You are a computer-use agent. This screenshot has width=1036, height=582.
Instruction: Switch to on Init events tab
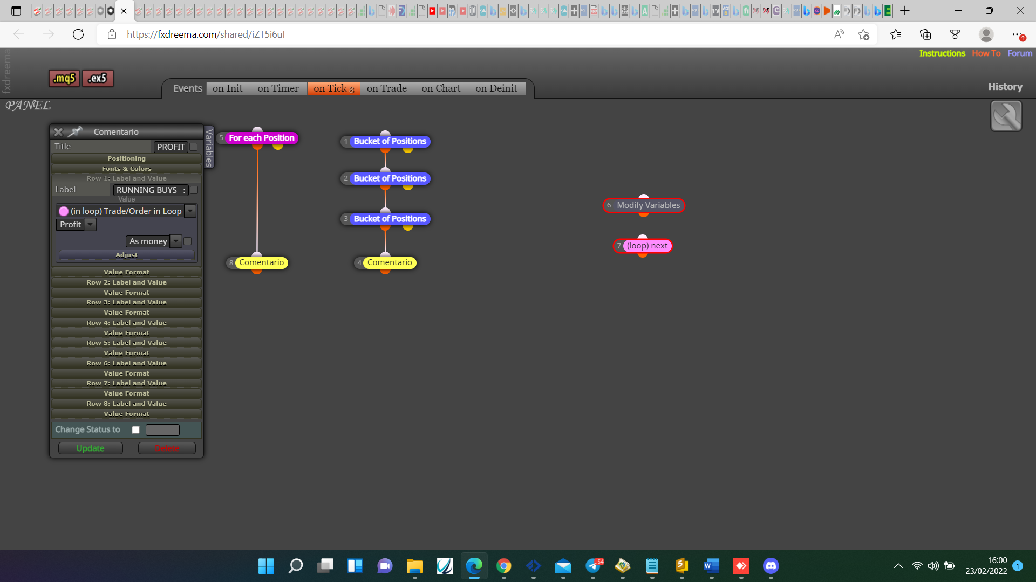[228, 88]
